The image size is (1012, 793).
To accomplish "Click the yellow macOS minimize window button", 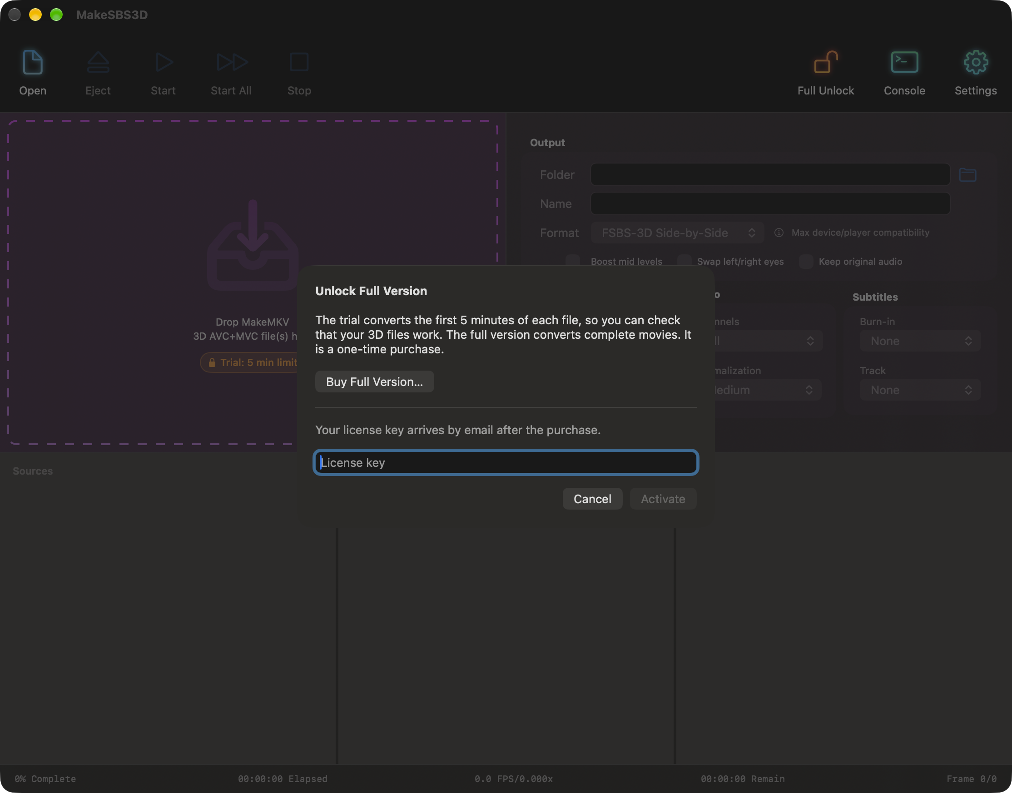I will point(35,15).
